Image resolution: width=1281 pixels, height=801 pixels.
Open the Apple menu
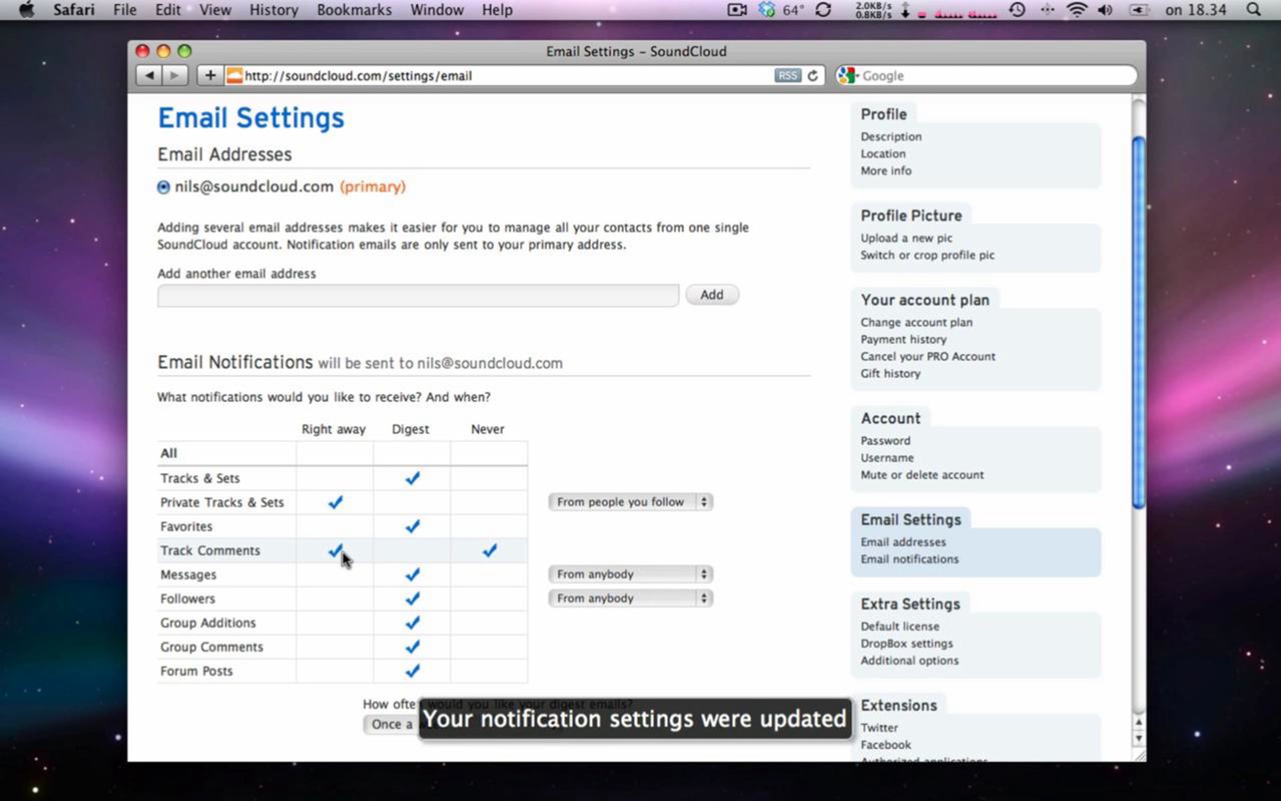tap(27, 10)
